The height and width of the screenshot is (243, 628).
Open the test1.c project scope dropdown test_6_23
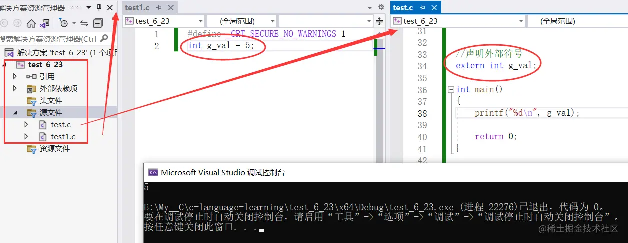(164, 21)
